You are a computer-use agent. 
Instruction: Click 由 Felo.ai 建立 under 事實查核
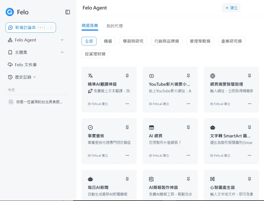click(x=98, y=156)
